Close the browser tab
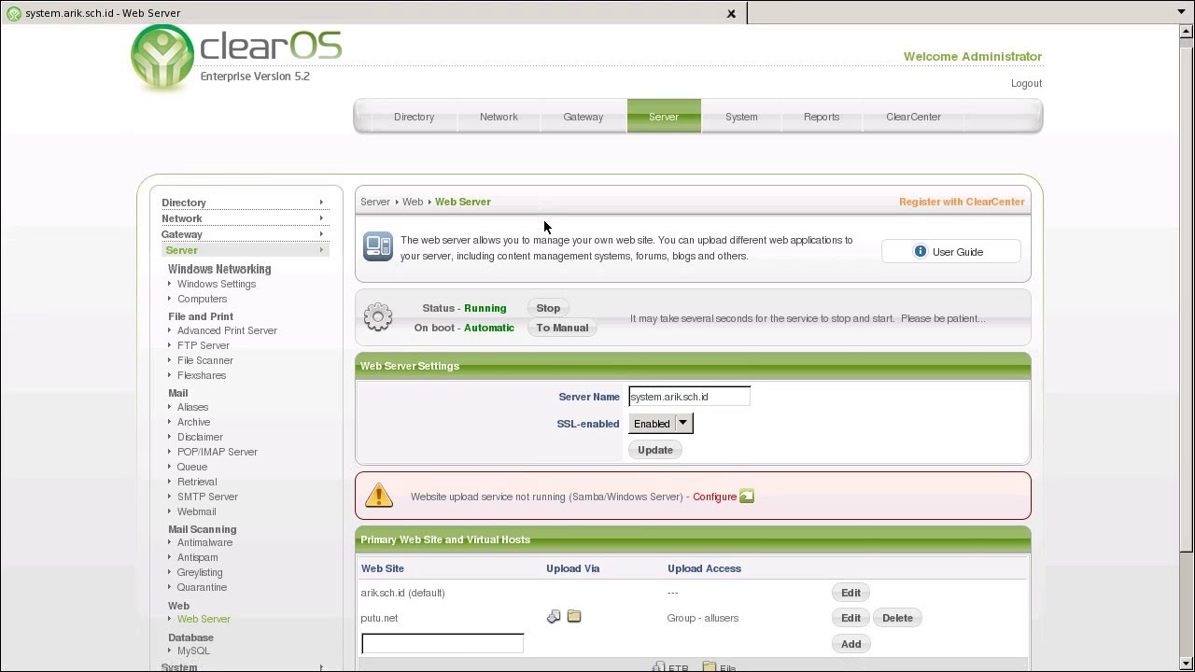1195x672 pixels. click(731, 13)
